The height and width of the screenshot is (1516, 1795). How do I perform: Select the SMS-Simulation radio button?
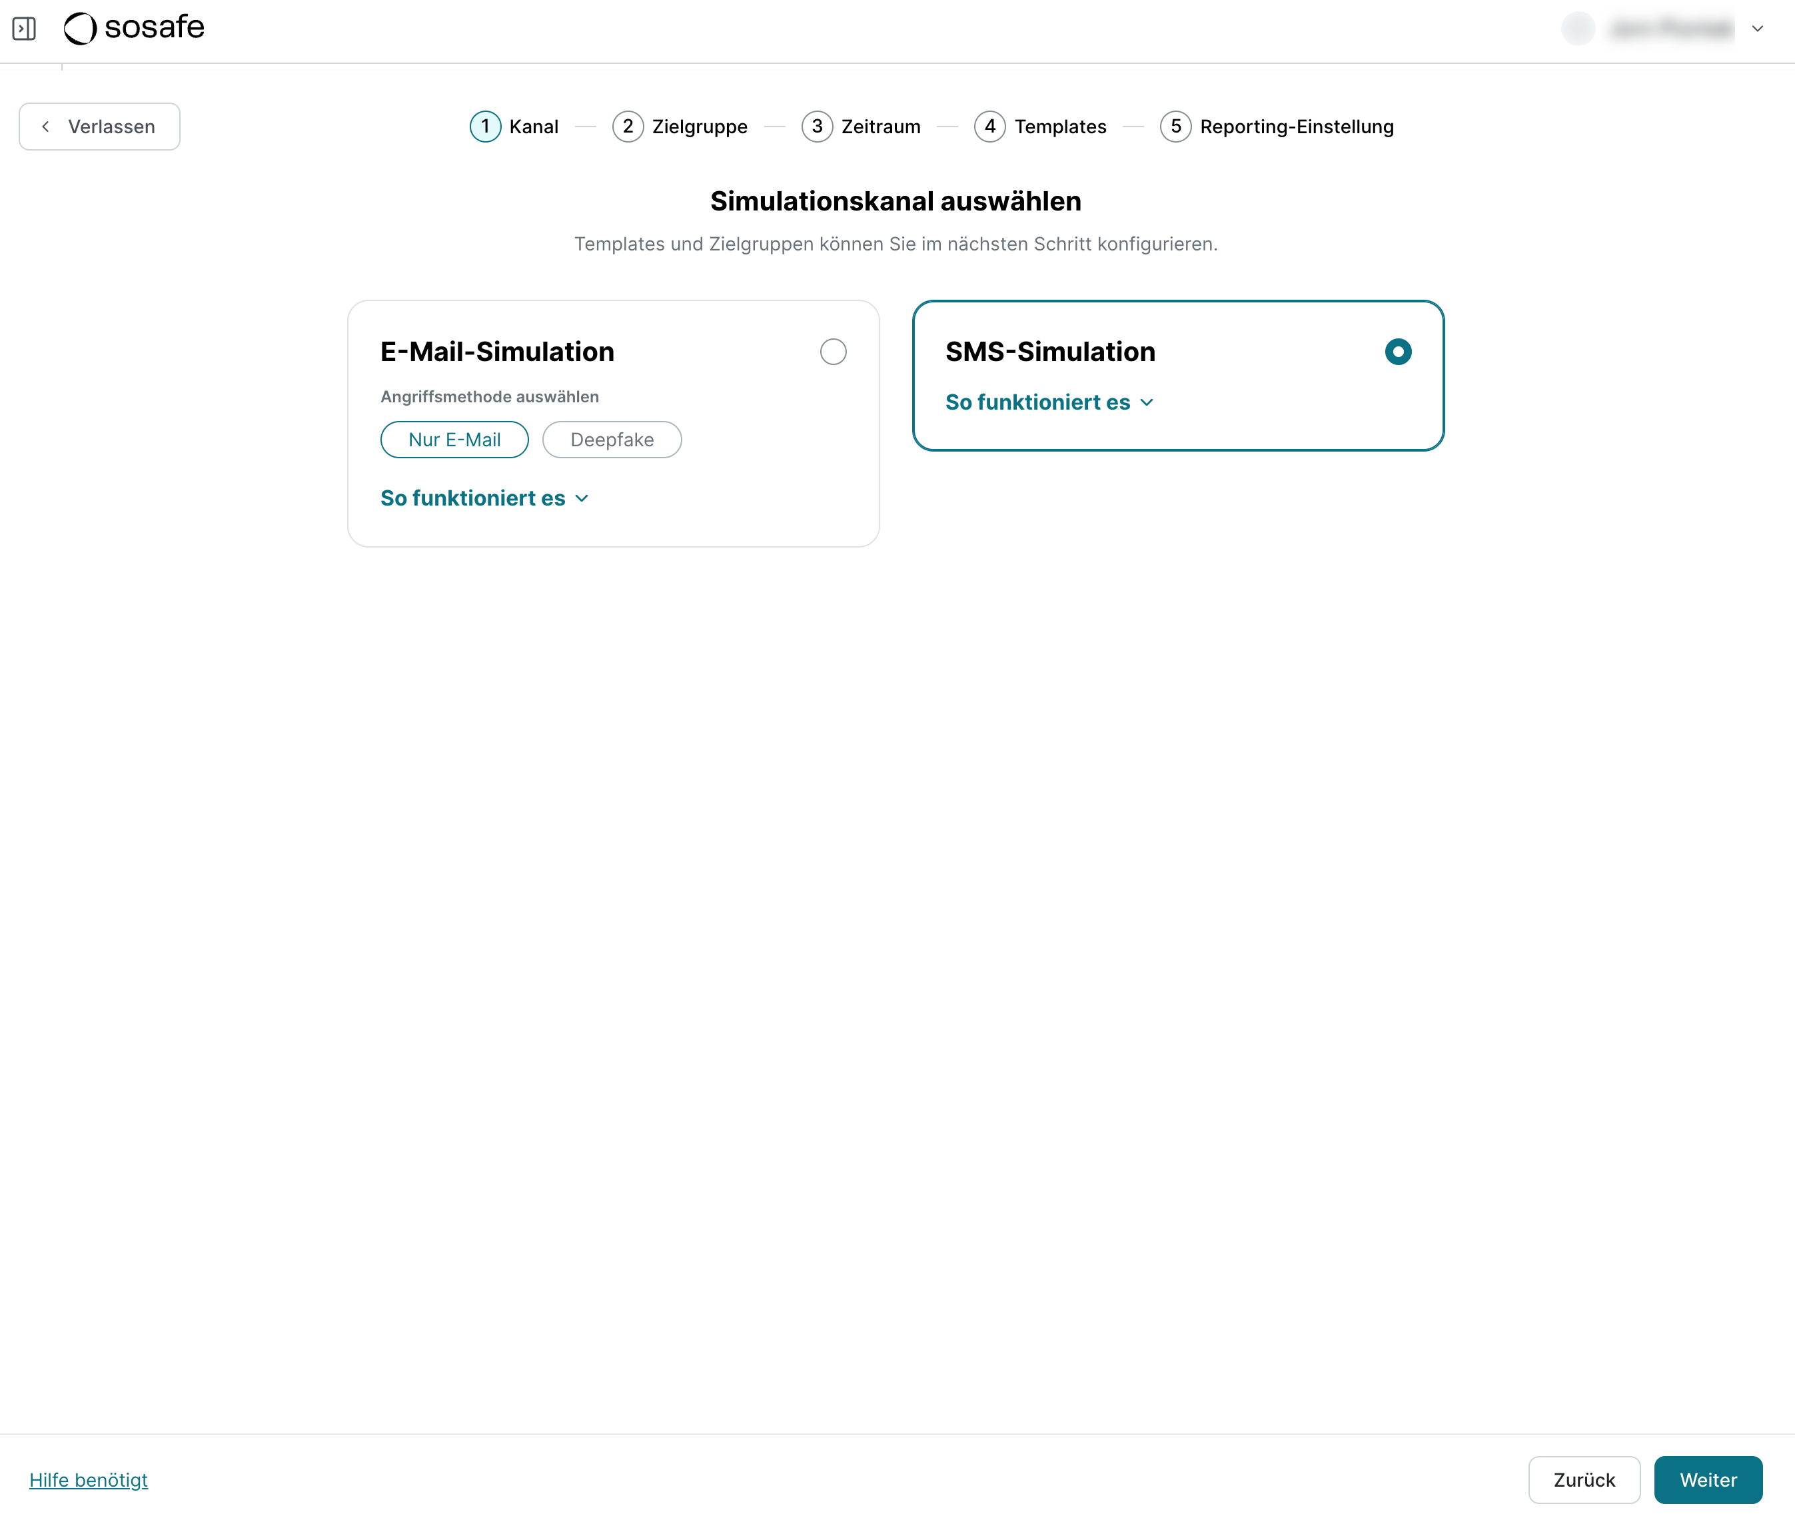pyautogui.click(x=1398, y=352)
